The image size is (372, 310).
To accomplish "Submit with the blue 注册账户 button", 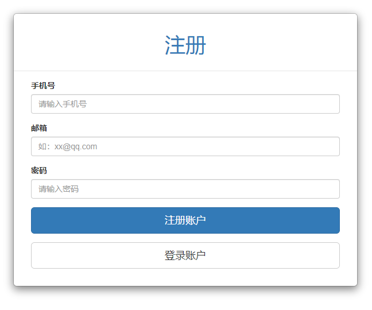I will (185, 220).
